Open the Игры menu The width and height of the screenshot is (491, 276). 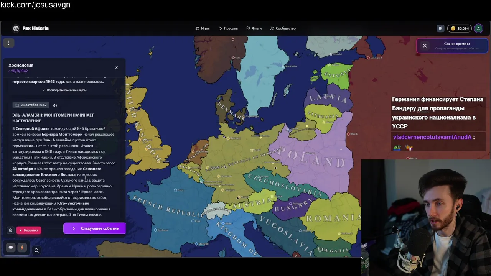pos(203,28)
